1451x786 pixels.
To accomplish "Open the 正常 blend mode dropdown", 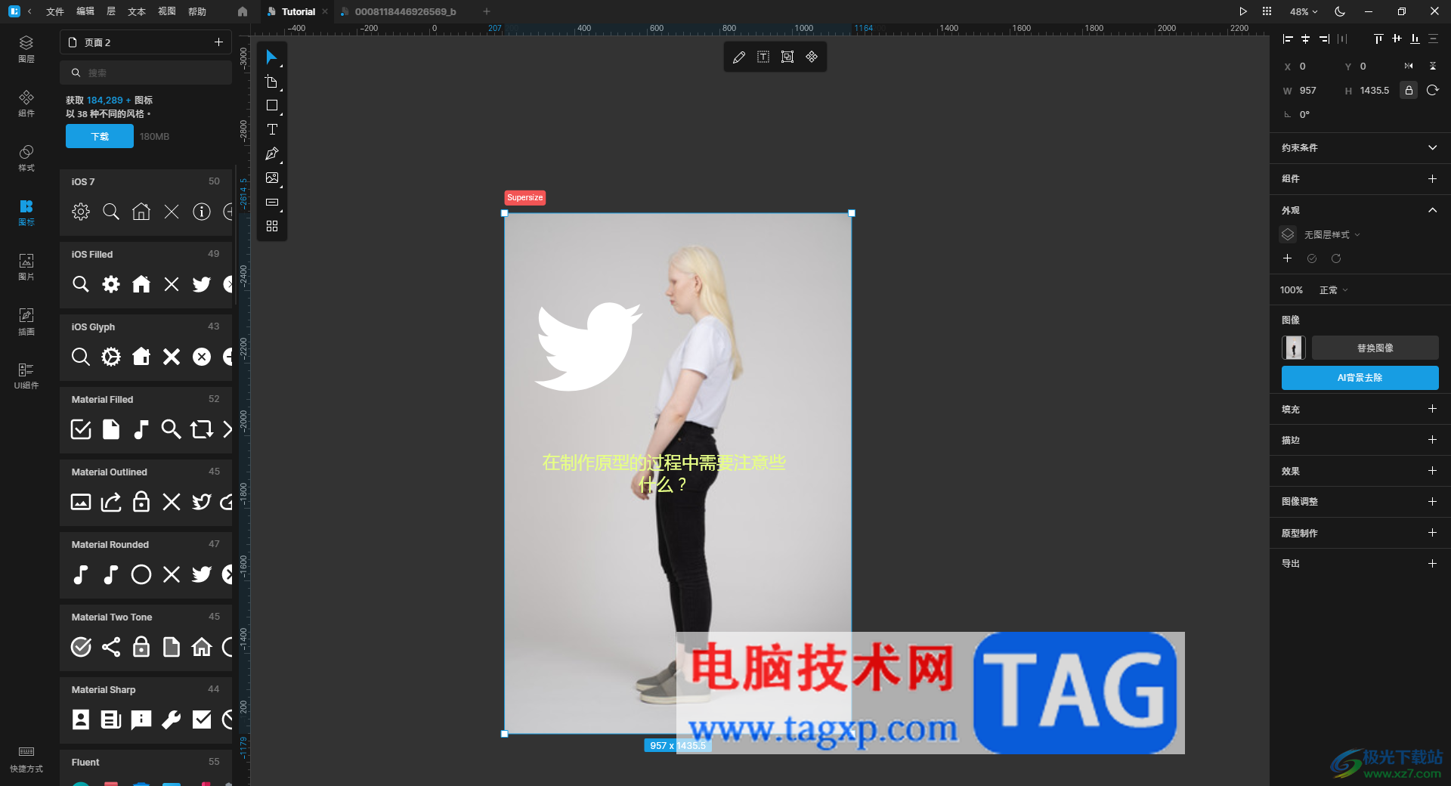I will (x=1333, y=290).
